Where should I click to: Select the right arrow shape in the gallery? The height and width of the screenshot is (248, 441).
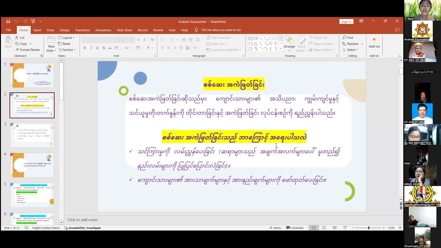[270, 43]
